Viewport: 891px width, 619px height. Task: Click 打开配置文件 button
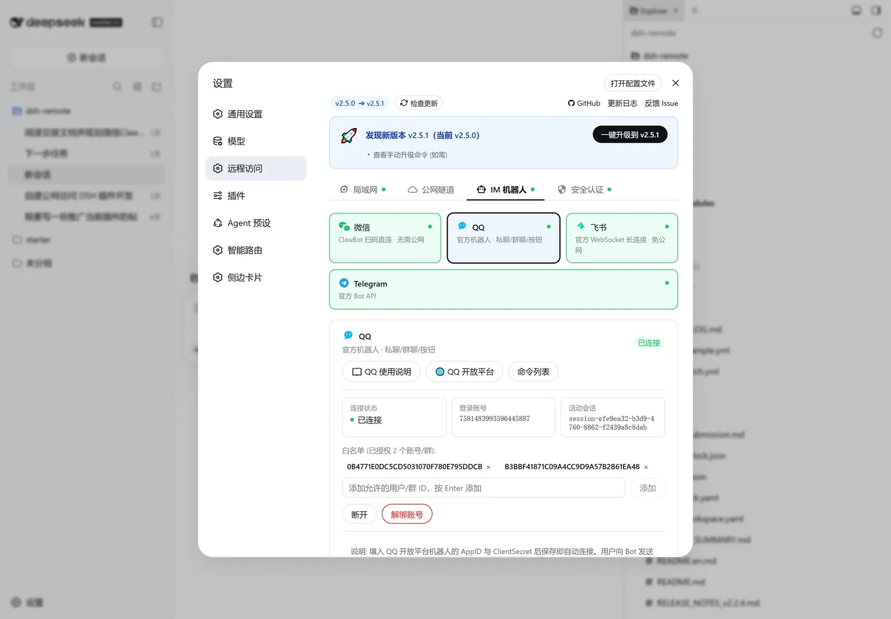point(633,83)
